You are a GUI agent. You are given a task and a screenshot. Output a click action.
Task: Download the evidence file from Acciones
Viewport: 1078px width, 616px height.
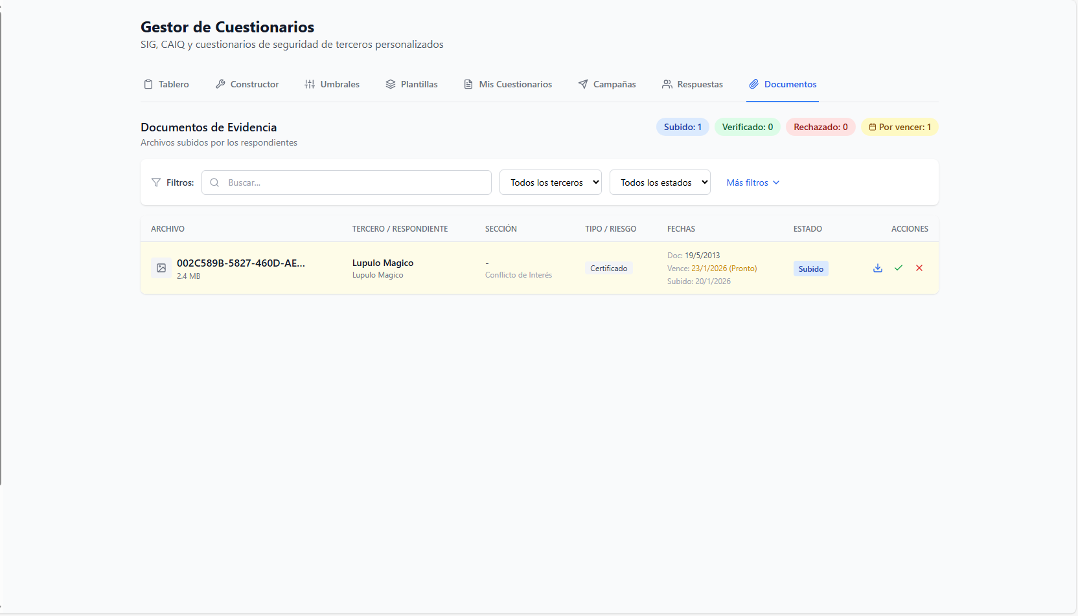877,267
